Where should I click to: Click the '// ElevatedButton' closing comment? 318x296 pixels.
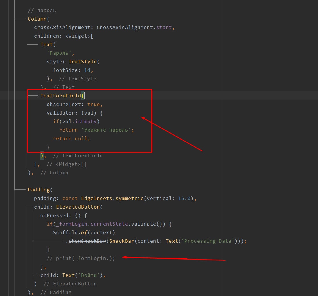coord(70,284)
